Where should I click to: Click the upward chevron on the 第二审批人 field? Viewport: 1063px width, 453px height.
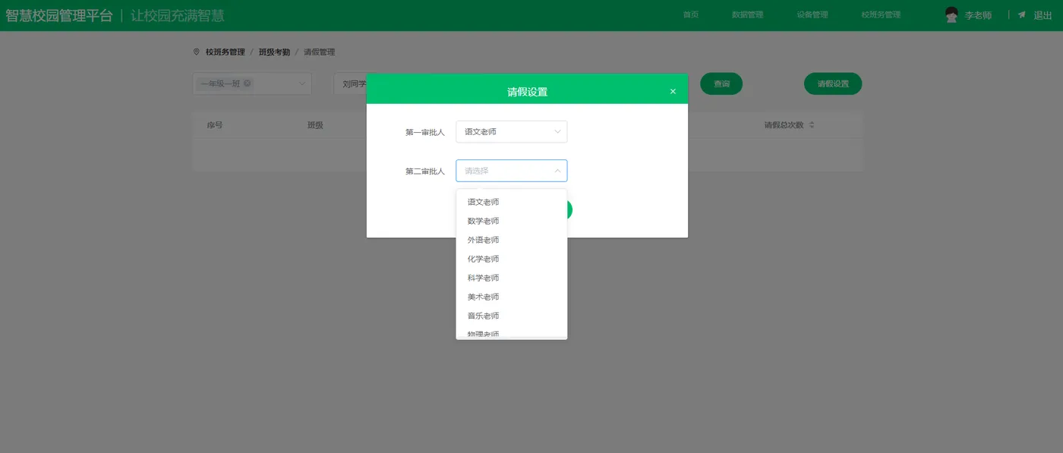(x=557, y=171)
